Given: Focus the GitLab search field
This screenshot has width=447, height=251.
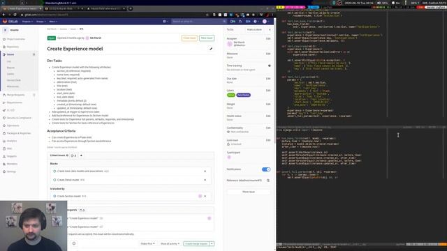Looking at the screenshot, I should tap(198, 22).
